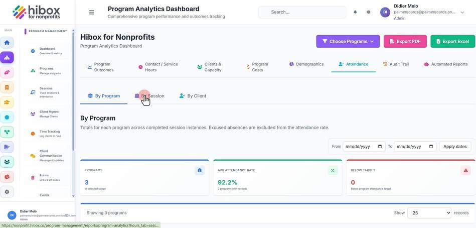Select the purple program management rail icon
The width and height of the screenshot is (476, 228).
7,57
